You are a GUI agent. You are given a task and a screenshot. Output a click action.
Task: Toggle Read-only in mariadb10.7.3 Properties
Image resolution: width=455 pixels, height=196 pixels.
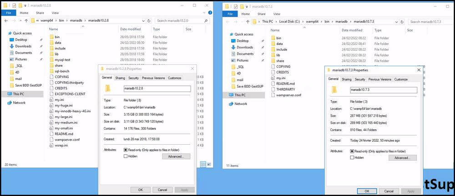(352, 152)
